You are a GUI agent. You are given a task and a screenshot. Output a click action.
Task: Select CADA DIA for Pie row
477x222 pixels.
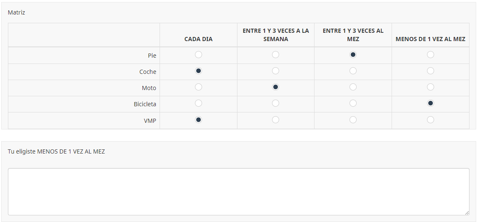tap(199, 55)
